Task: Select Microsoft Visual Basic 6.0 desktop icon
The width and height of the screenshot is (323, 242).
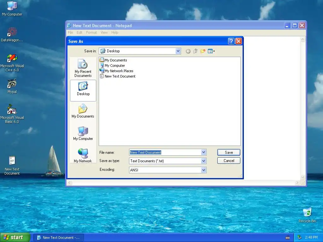Action: [x=12, y=114]
